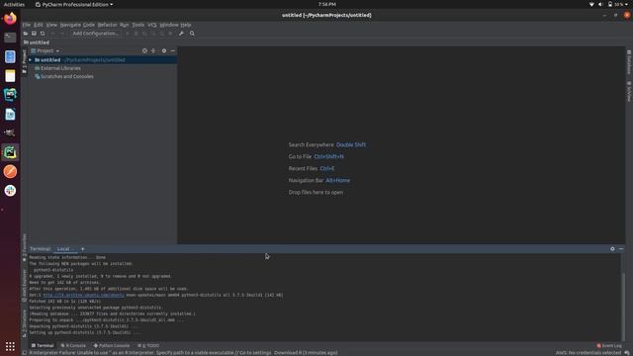Screen dimensions: 633x356
Task: Click the Open folder toolbar icon
Action: pyautogui.click(x=26, y=34)
